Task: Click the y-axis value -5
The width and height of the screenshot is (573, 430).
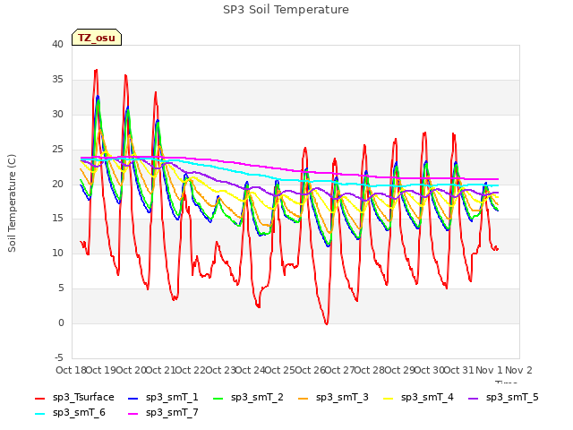Action: 59,358
